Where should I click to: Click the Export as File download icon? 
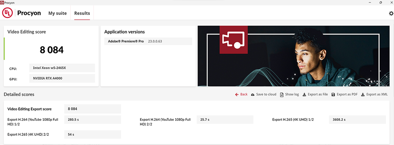point(304,95)
